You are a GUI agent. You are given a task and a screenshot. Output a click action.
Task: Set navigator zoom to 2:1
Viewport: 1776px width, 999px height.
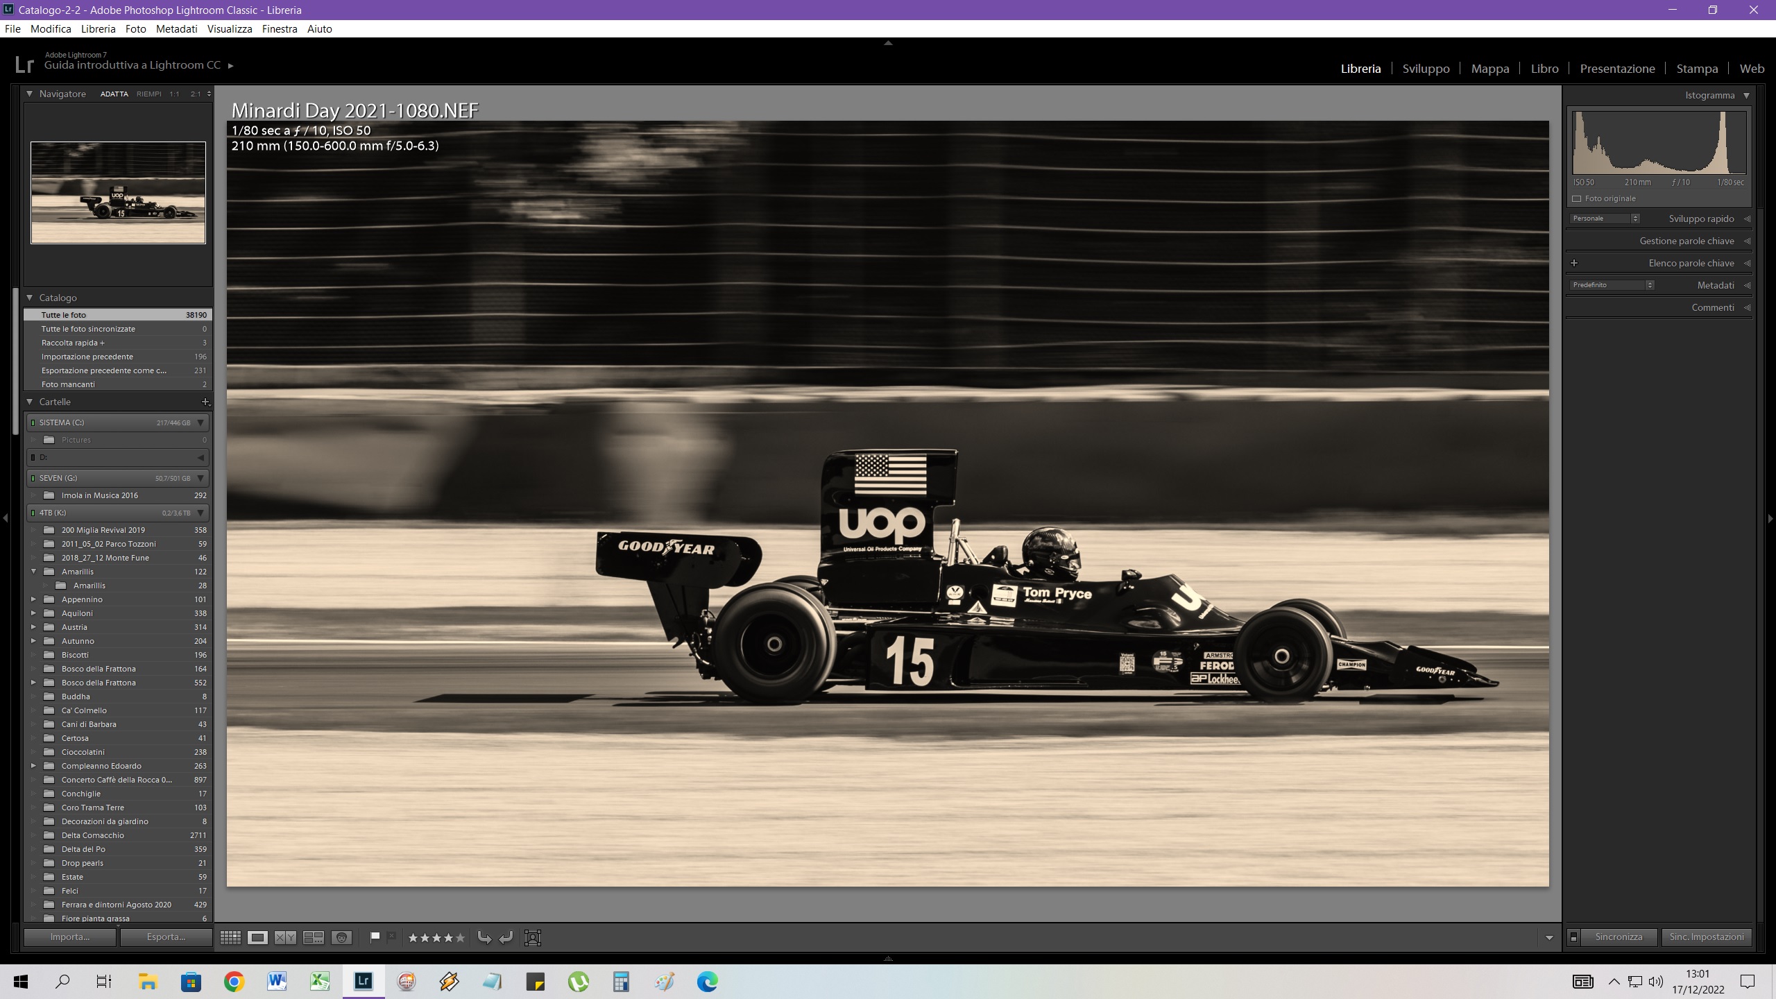pos(196,94)
